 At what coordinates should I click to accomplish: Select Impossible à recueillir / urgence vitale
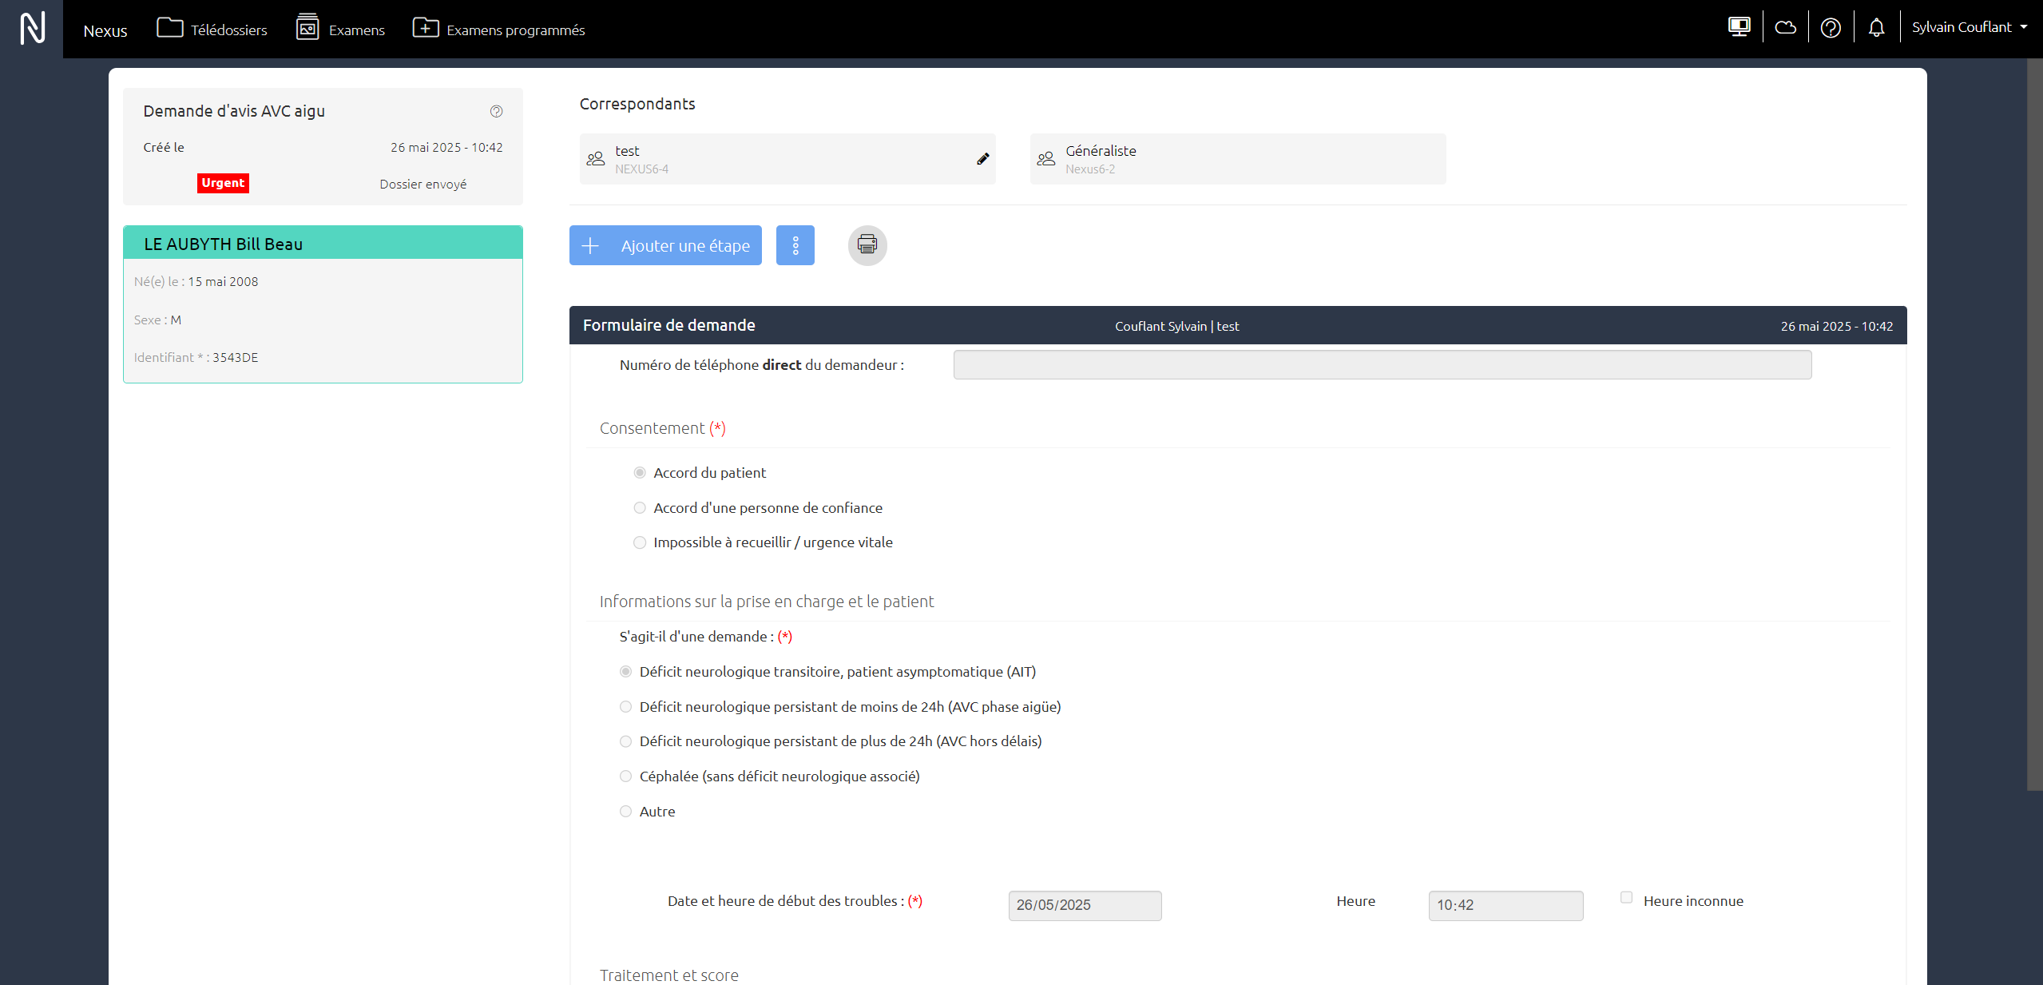(640, 542)
